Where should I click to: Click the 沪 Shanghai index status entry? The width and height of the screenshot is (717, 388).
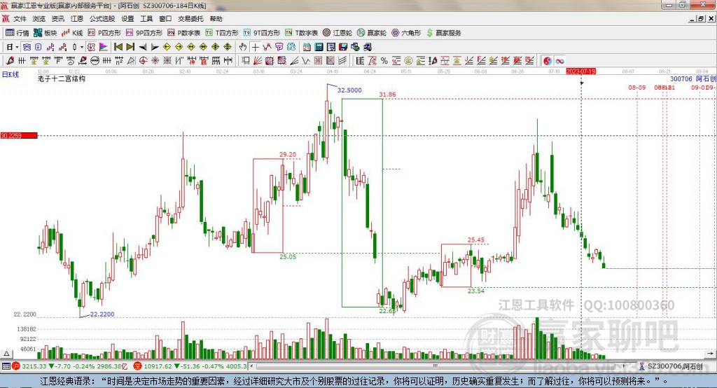(x=71, y=366)
